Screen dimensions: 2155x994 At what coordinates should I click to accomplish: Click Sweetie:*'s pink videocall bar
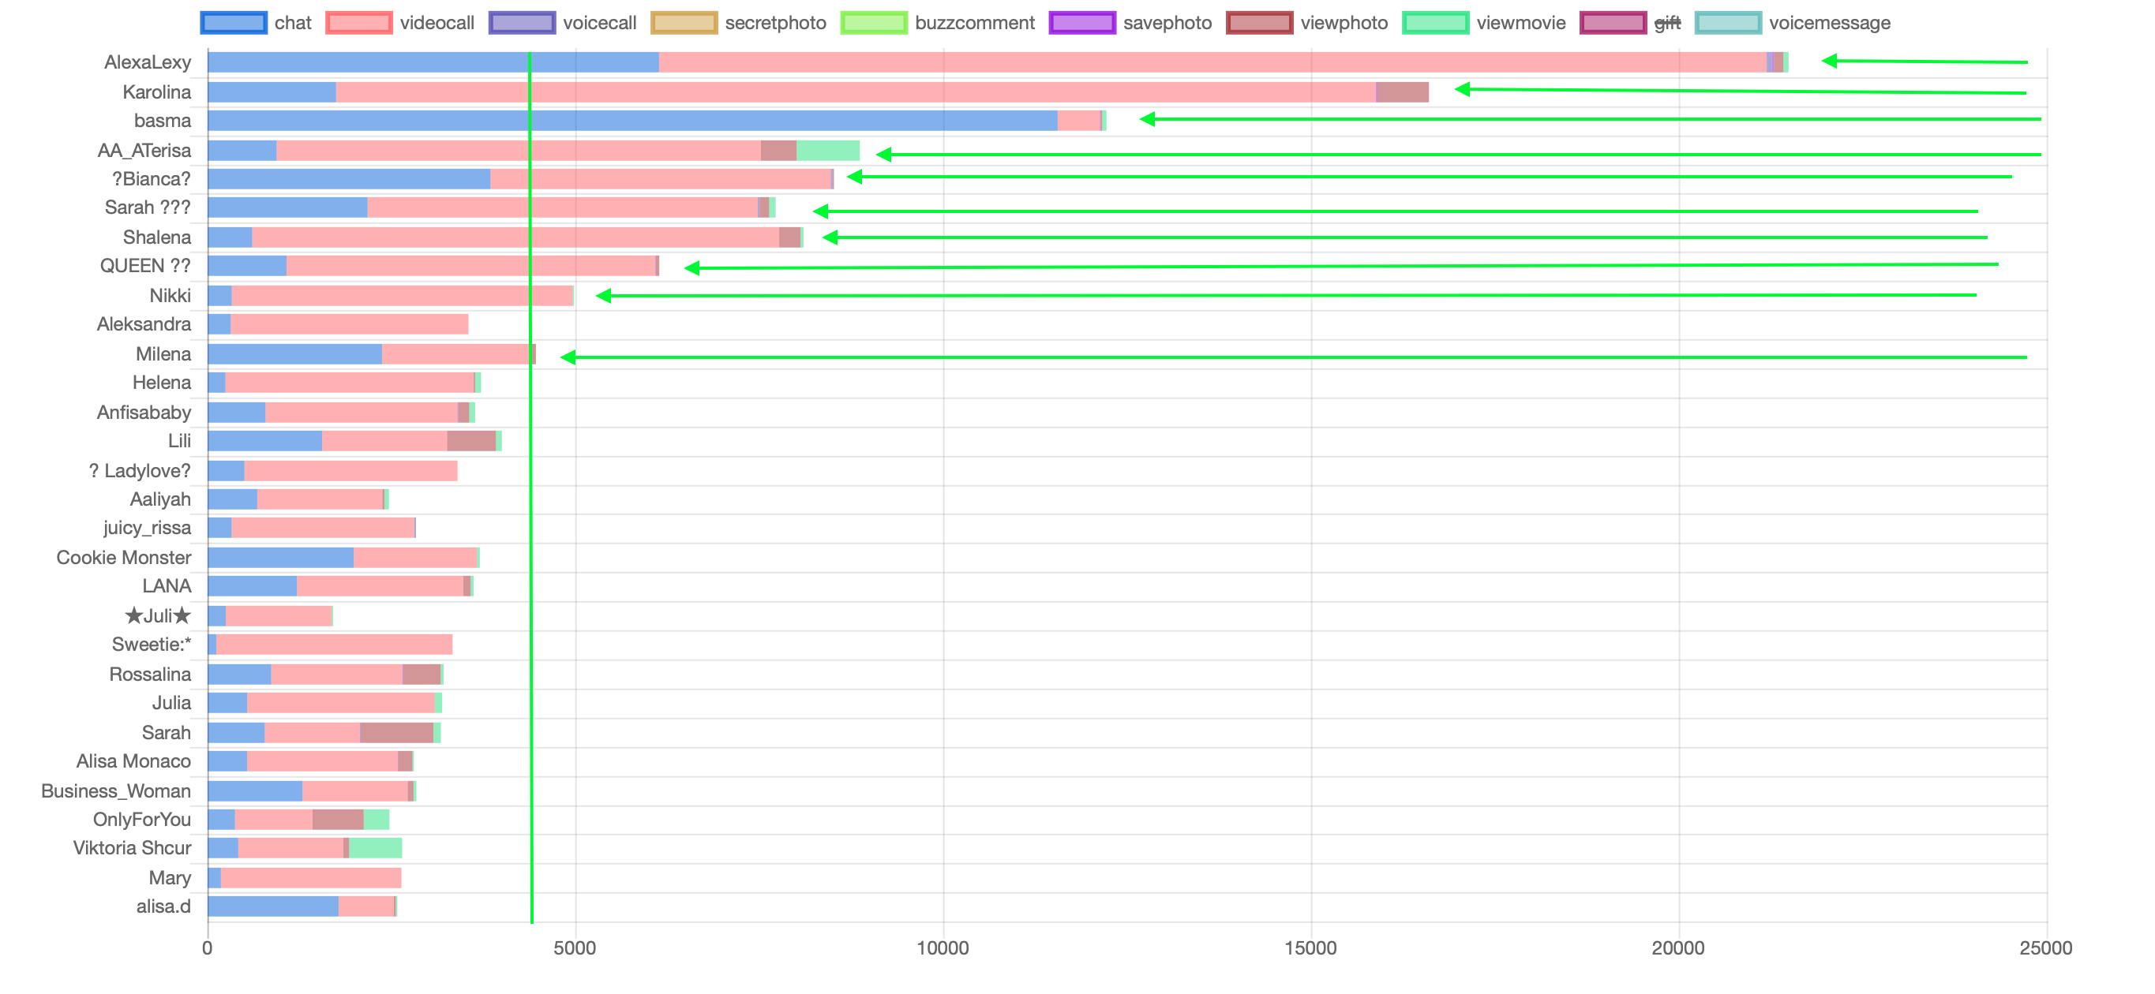(x=335, y=645)
